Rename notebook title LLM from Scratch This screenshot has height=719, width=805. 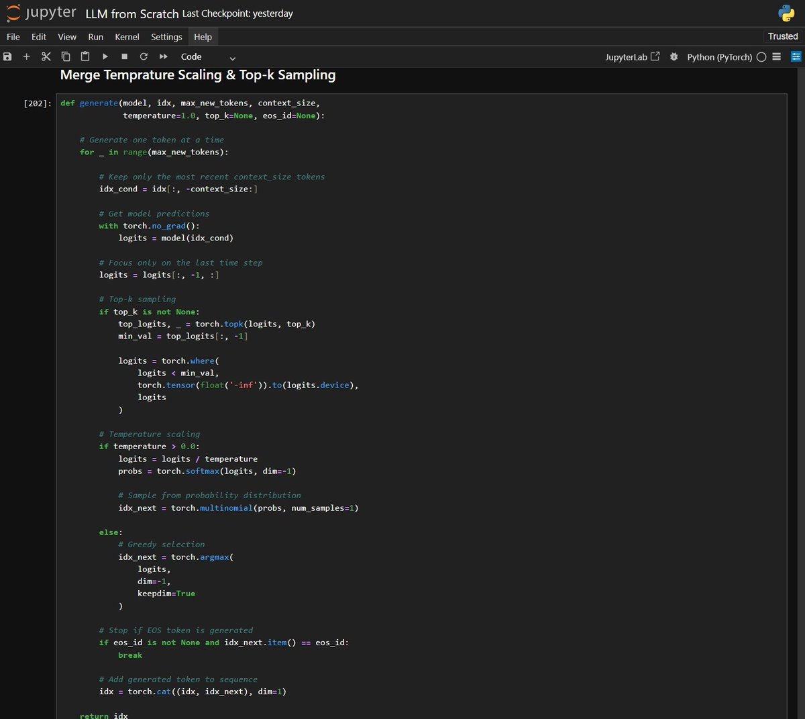(132, 13)
